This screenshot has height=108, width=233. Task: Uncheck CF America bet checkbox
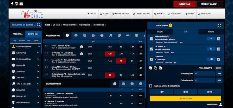pos(151,59)
